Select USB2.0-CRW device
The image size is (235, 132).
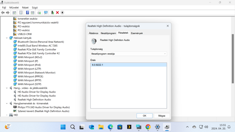tap(25, 34)
